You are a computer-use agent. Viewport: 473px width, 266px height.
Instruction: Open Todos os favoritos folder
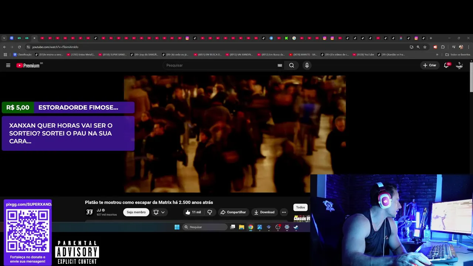click(x=458, y=55)
